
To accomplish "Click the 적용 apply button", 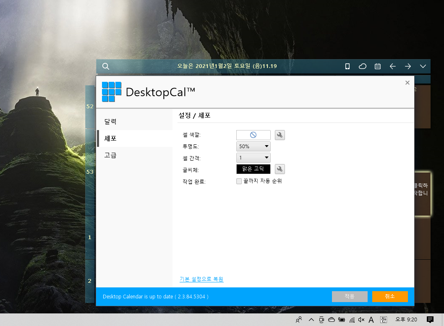I will point(350,296).
